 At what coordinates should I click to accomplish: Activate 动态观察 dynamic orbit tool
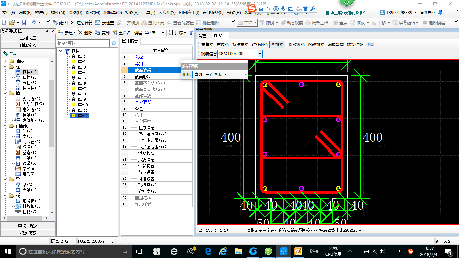(292, 23)
